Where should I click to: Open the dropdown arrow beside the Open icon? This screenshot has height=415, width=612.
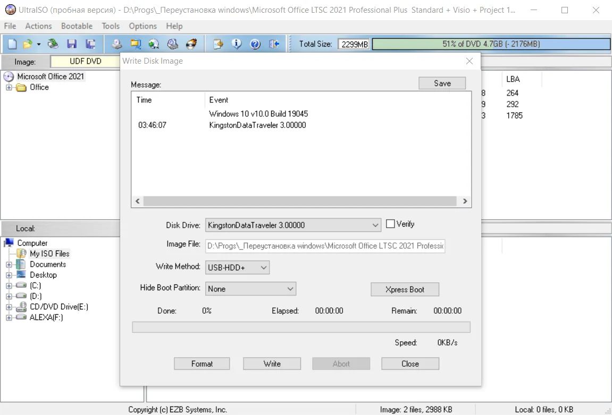[39, 45]
